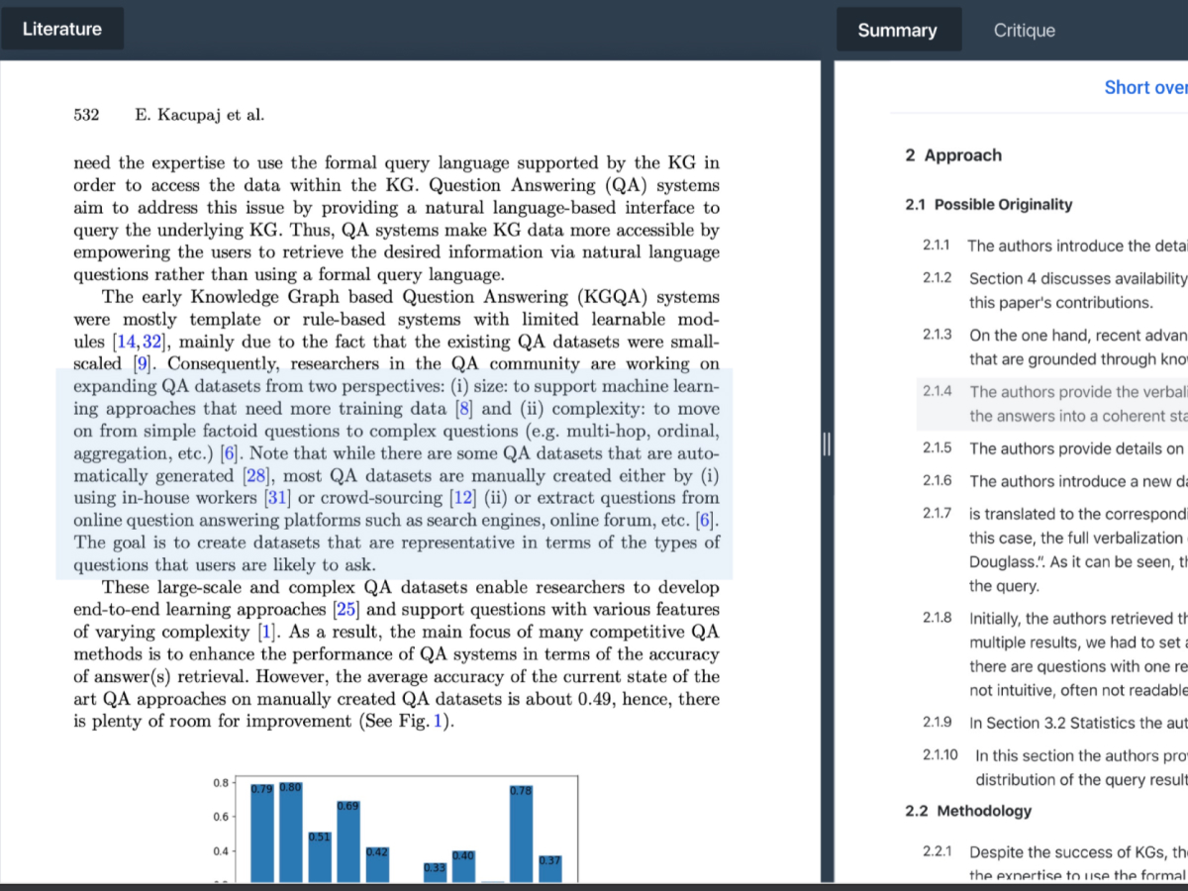The height and width of the screenshot is (891, 1188).
Task: Follow citation [9] in the paper
Action: (141, 364)
